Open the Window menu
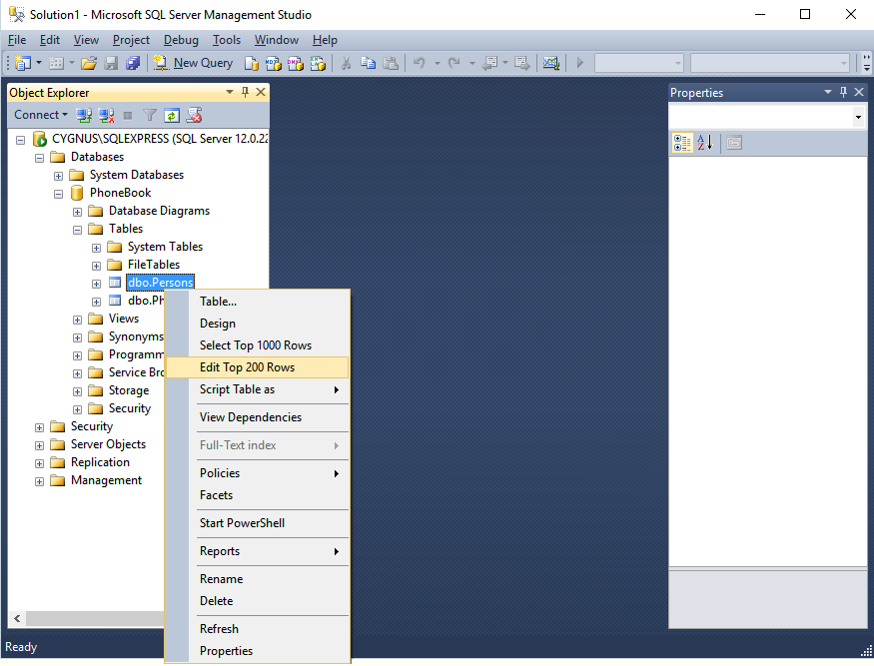This screenshot has height=666, width=874. [277, 40]
